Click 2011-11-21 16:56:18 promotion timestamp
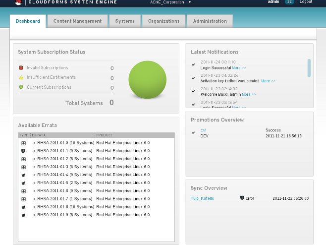Viewport: 326px width, 245px height. click(x=283, y=136)
